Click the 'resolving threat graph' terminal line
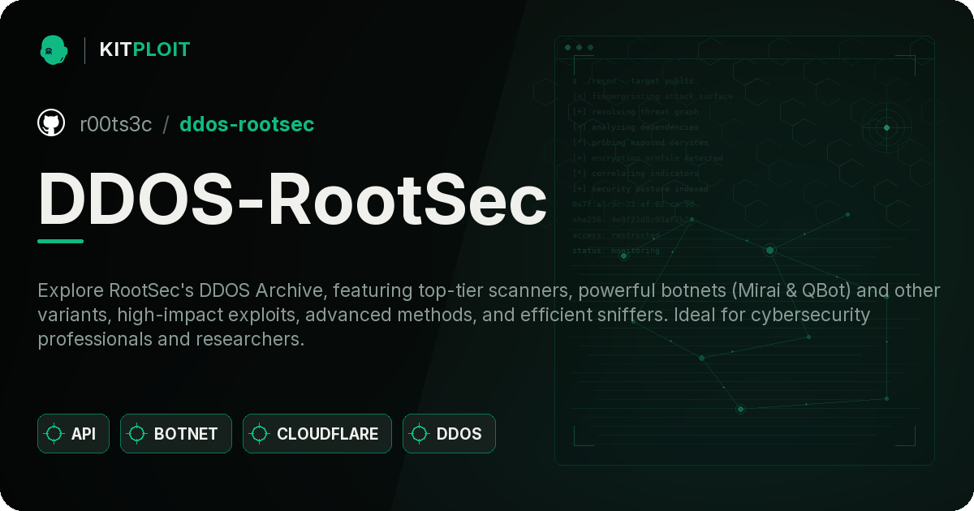The width and height of the screenshot is (974, 511). point(635,112)
